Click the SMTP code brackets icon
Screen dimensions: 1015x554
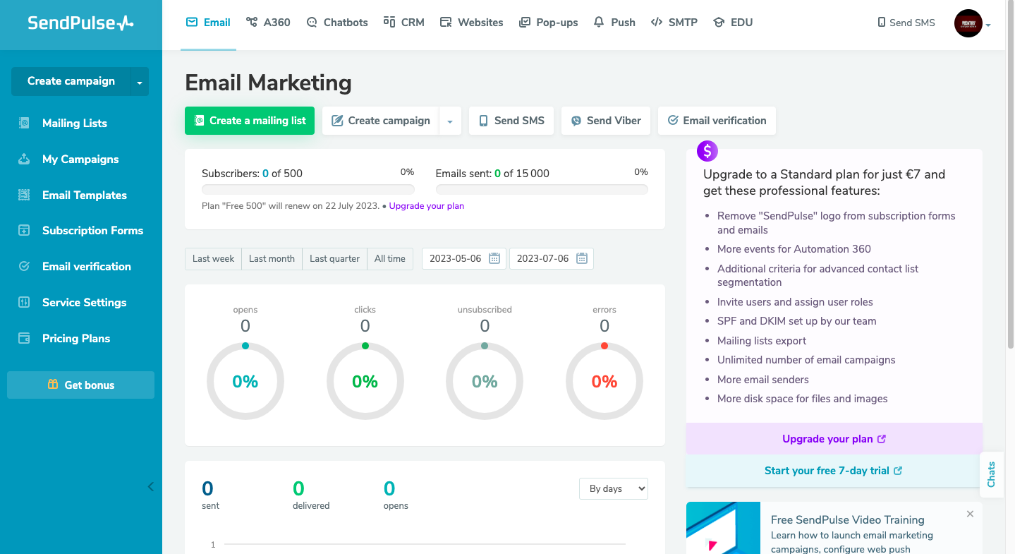(x=657, y=22)
